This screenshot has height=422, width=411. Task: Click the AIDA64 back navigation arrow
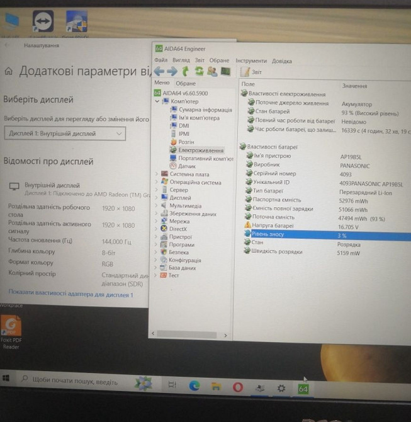coord(159,71)
